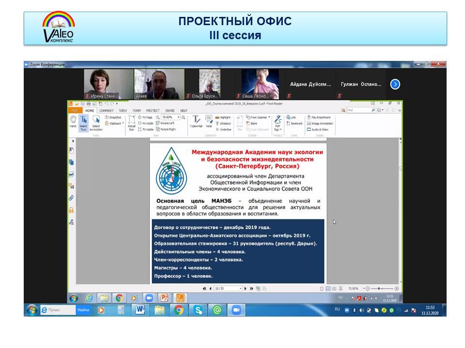Switch to the SHARE ribbon tab
The image size is (465, 348).
point(170,111)
